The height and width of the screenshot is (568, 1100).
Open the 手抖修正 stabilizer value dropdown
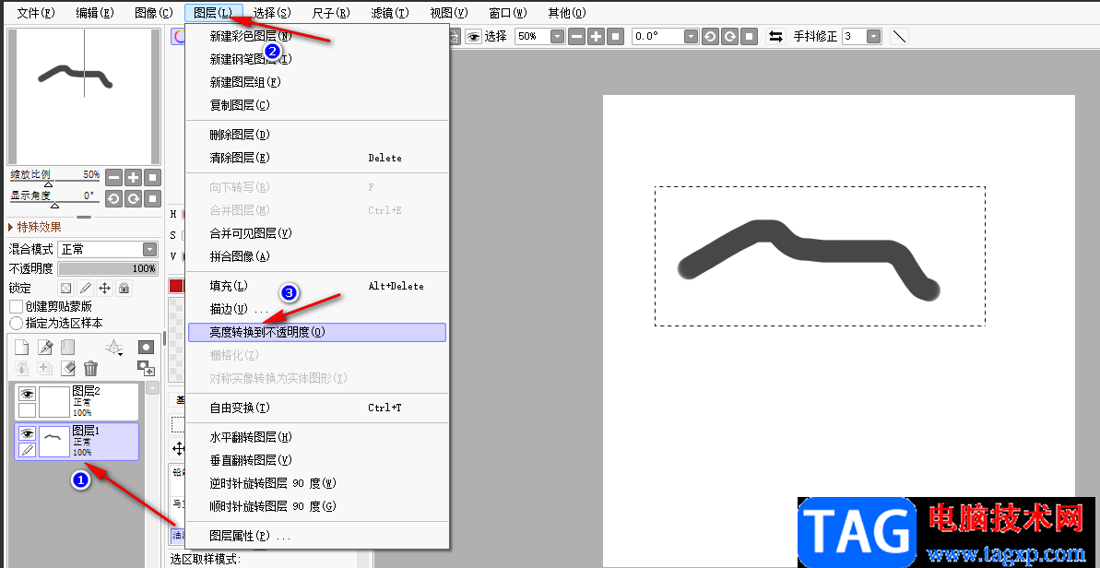pos(873,37)
